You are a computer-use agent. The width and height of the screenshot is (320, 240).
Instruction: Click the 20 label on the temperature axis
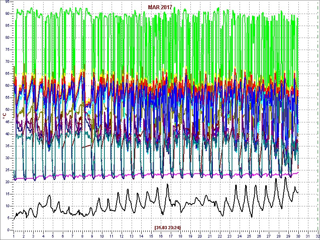8,182
